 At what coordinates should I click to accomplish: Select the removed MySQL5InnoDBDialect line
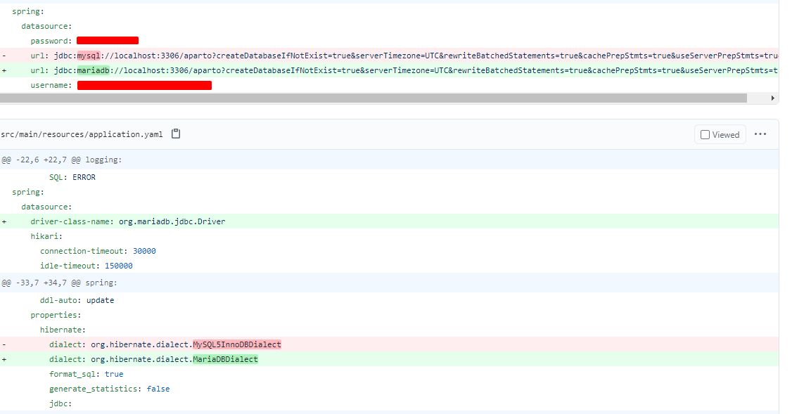(165, 344)
